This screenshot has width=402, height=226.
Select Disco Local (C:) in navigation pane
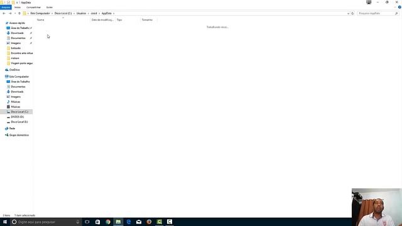(19, 112)
